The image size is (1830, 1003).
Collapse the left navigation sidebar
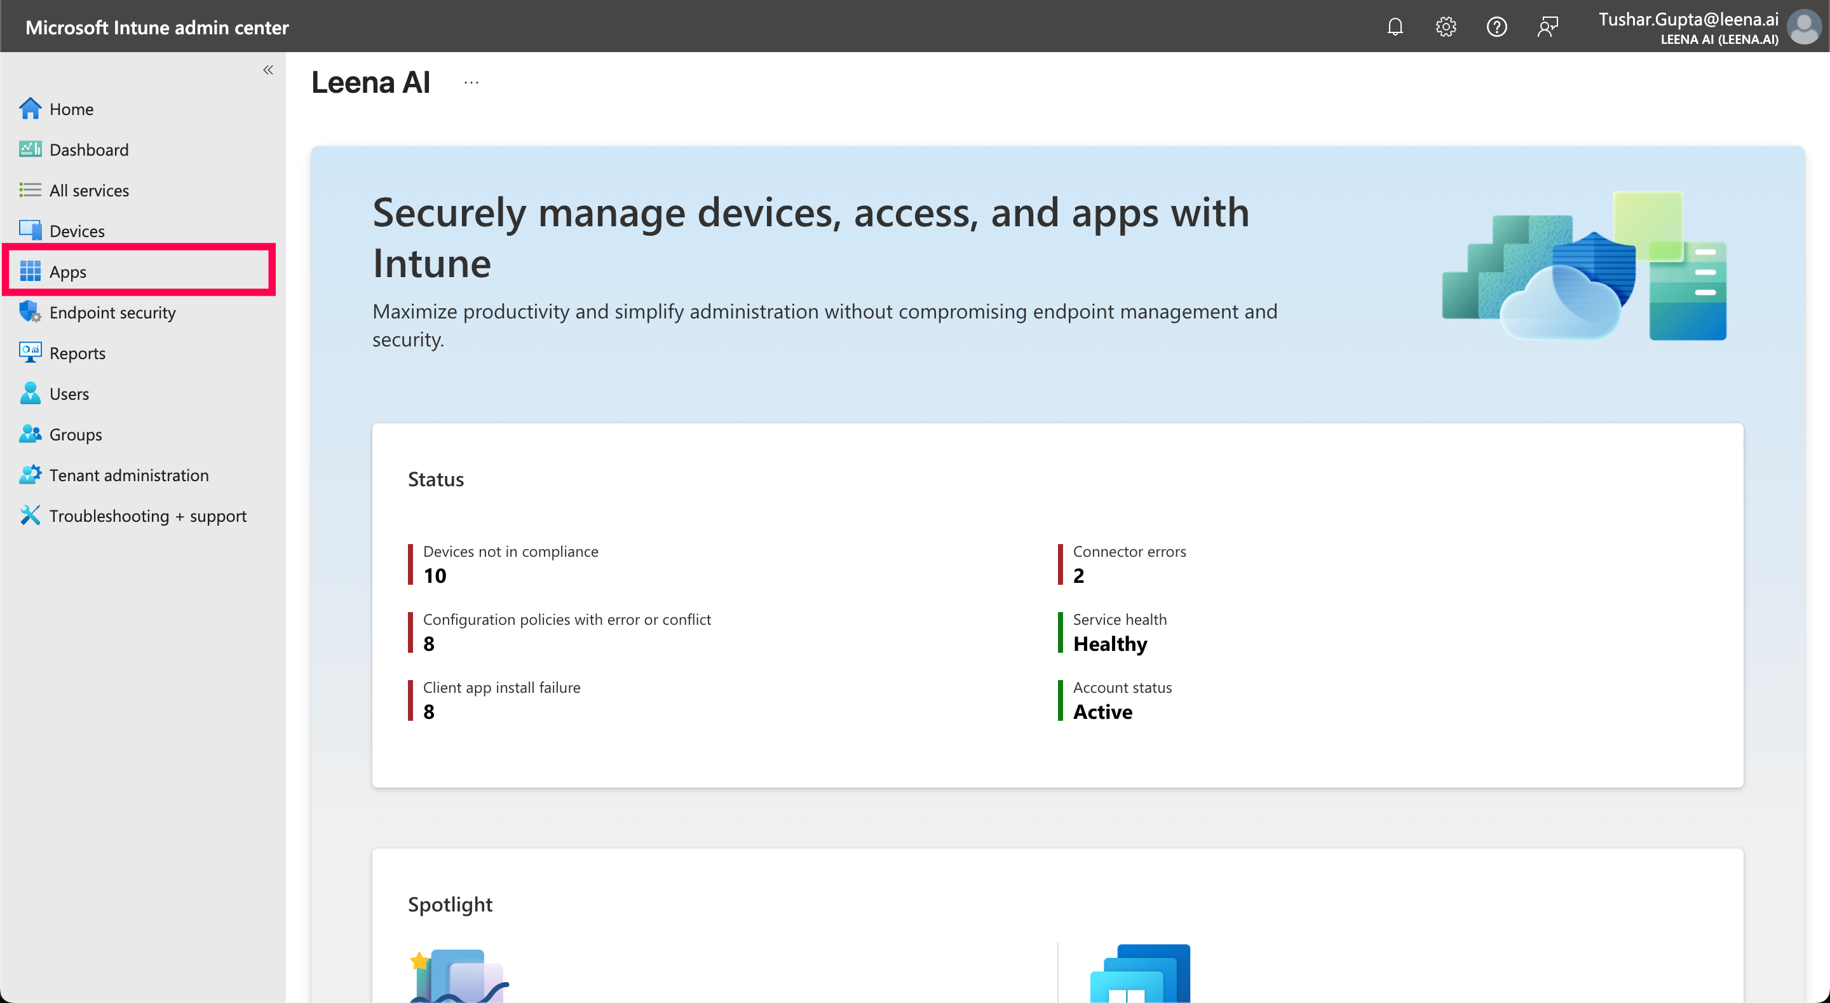pos(268,70)
